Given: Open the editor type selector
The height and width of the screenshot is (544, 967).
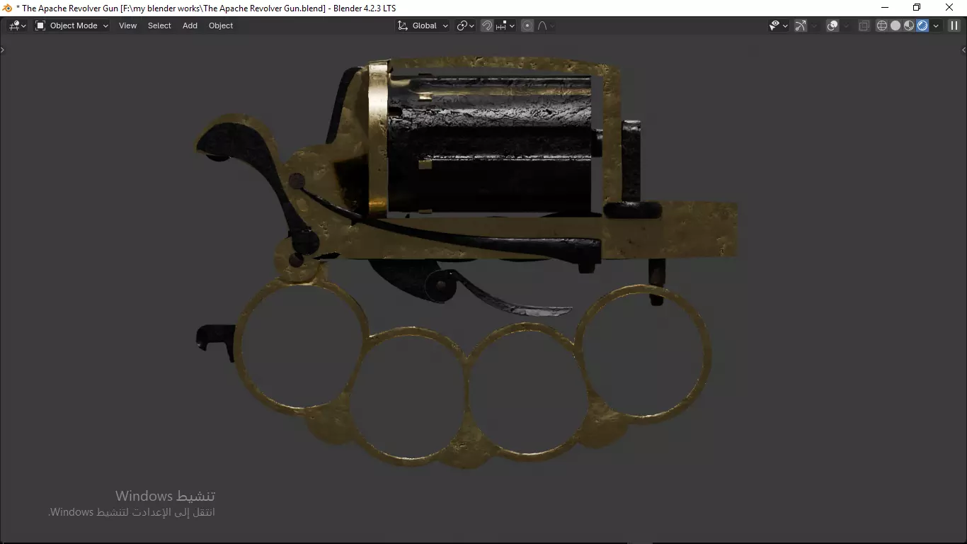Looking at the screenshot, I should (18, 25).
